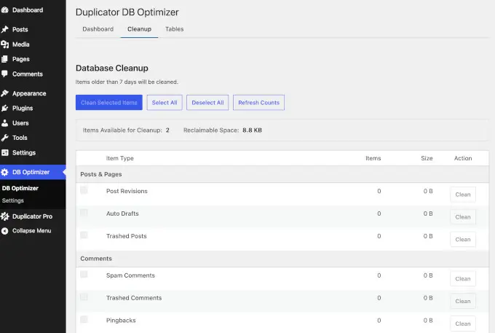Click the Dashboard gauge icon in sidebar

point(4,10)
